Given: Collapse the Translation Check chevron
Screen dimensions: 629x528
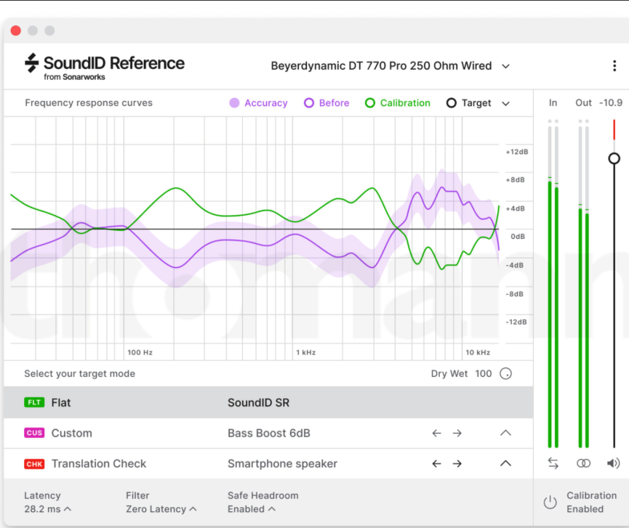Looking at the screenshot, I should click(505, 463).
